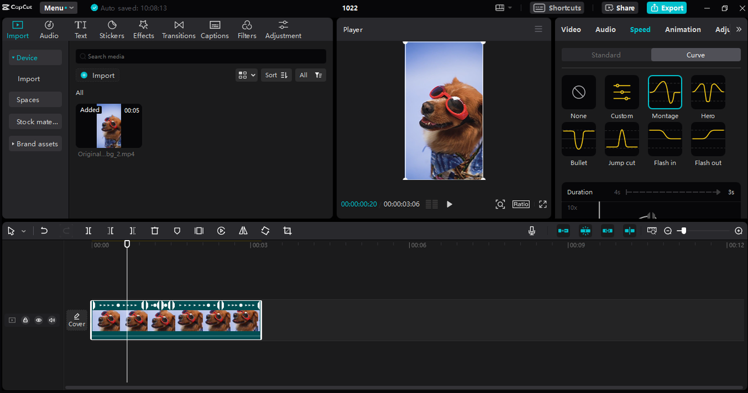Click the Search media input field
Image resolution: width=748 pixels, height=393 pixels.
[x=200, y=57]
